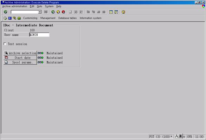This screenshot has width=206, height=140.
Task: Open the Archive administration menu
Action: click(x=14, y=6)
